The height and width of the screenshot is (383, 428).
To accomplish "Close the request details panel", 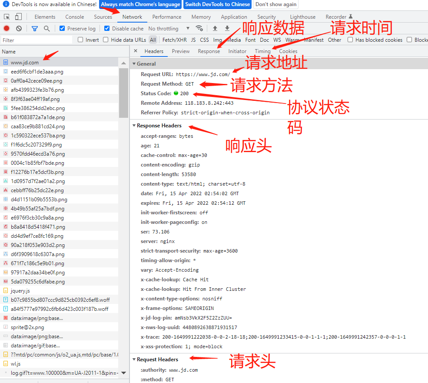I will tap(136, 51).
